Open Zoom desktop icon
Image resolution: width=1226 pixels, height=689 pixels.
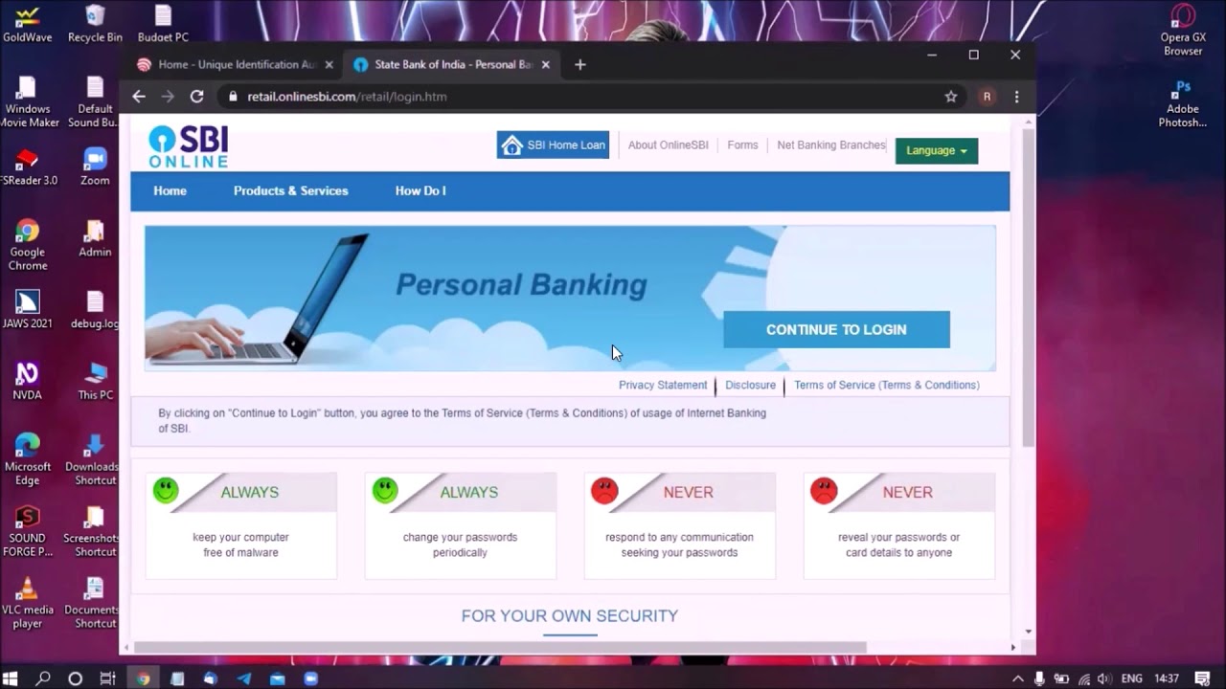pyautogui.click(x=95, y=167)
